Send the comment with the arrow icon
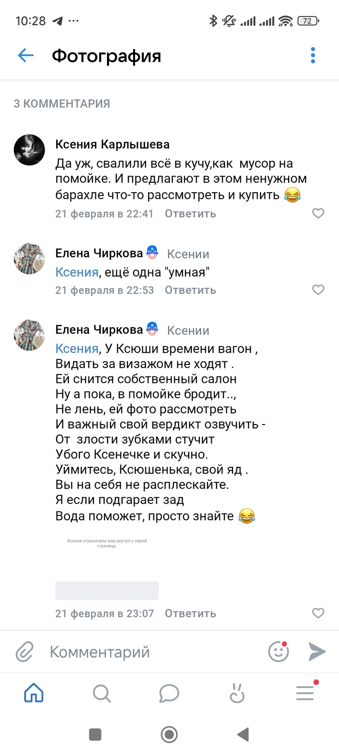The height and width of the screenshot is (755, 339). coord(316,652)
